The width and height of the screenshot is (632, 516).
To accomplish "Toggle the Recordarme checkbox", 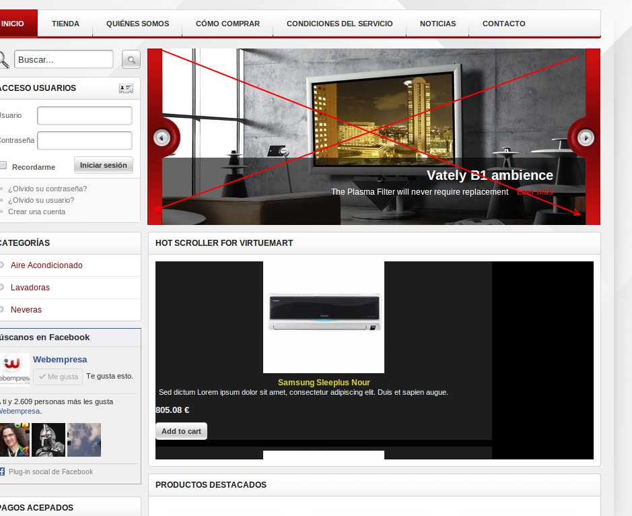I will [x=3, y=165].
